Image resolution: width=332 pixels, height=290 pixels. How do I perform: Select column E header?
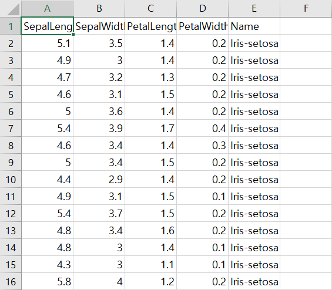(254, 8)
